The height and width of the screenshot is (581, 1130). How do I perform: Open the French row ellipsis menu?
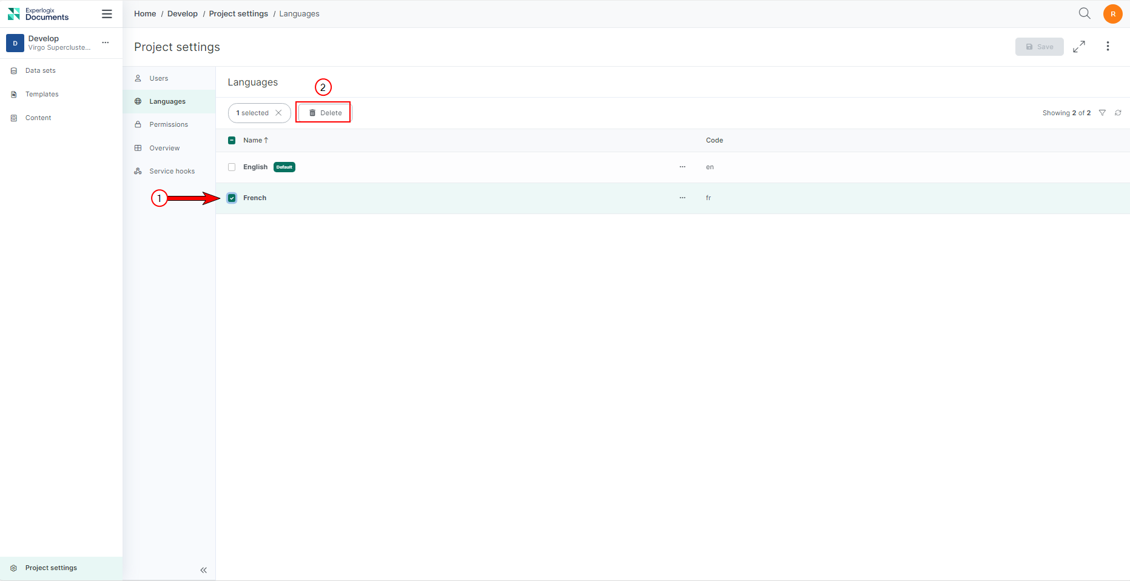tap(682, 198)
